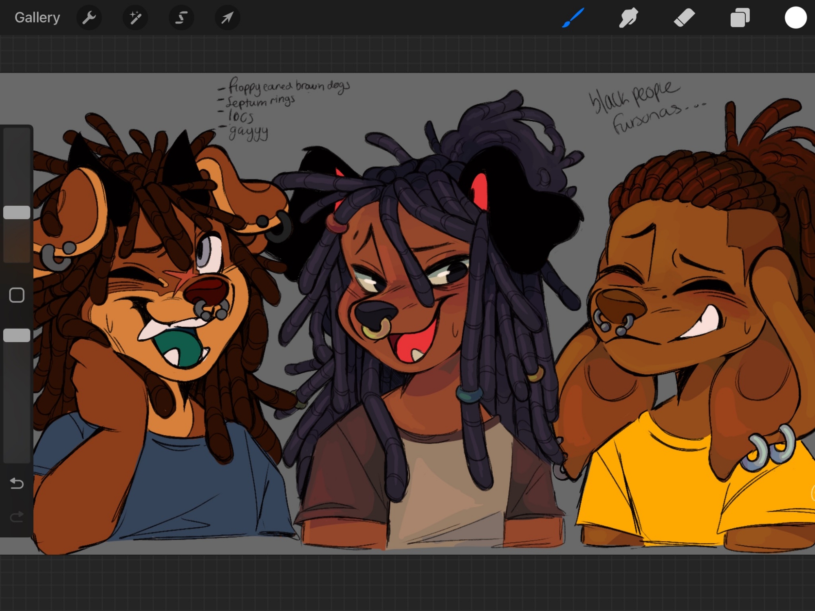Viewport: 815px width, 611px height.
Task: Select the Paint brush tool
Action: coord(573,18)
